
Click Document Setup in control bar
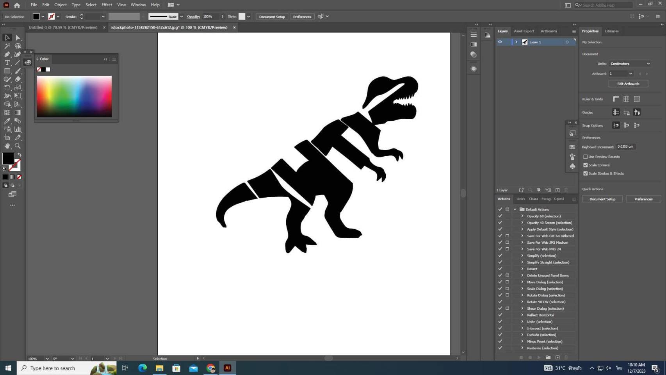click(x=272, y=17)
